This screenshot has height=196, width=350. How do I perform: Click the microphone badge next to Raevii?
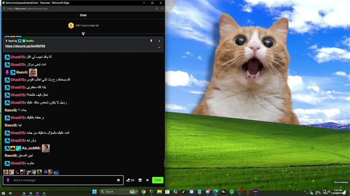pos(7,72)
